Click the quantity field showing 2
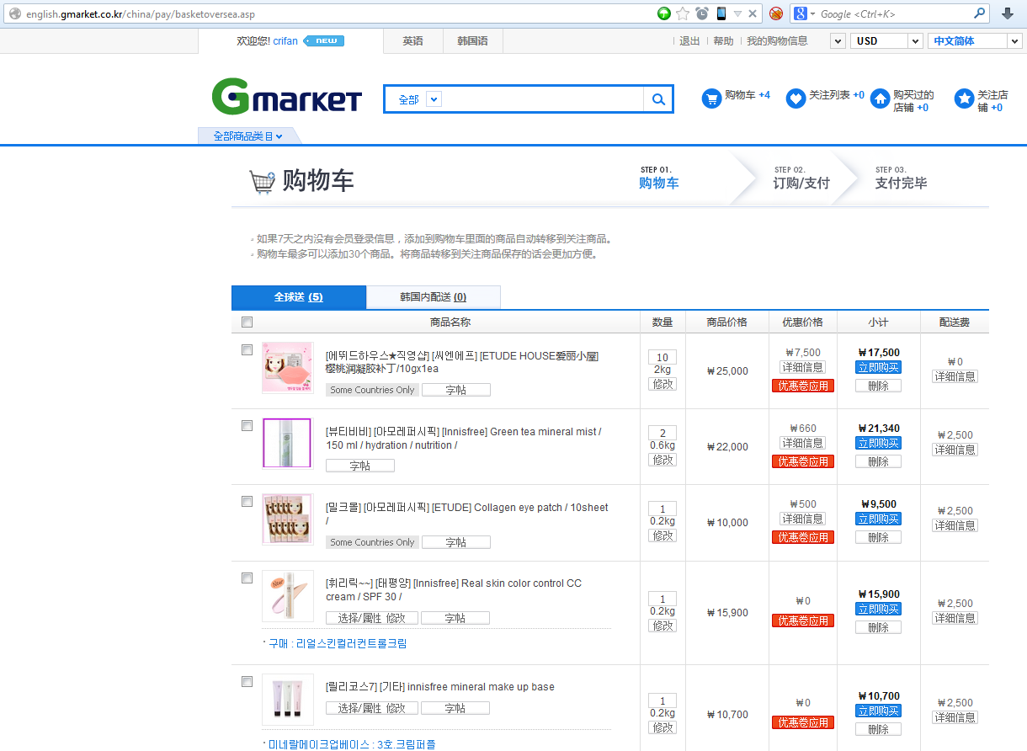The height and width of the screenshot is (751, 1027). pos(662,433)
